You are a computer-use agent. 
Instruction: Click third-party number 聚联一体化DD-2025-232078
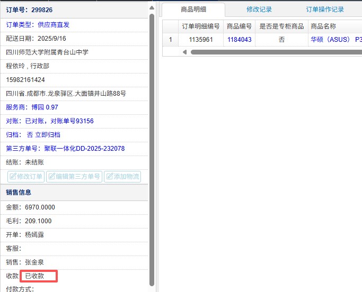point(84,149)
